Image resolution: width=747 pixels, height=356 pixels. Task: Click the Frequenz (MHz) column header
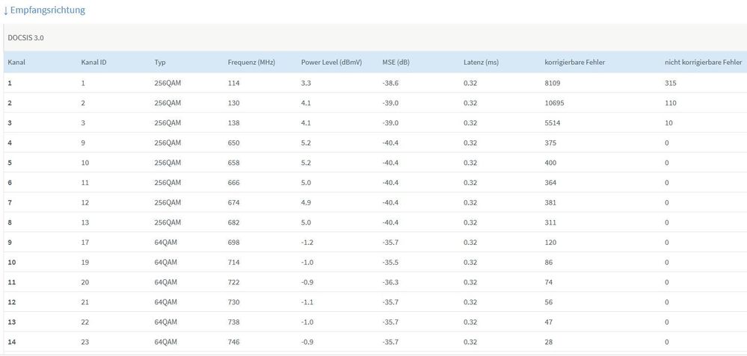click(x=251, y=62)
